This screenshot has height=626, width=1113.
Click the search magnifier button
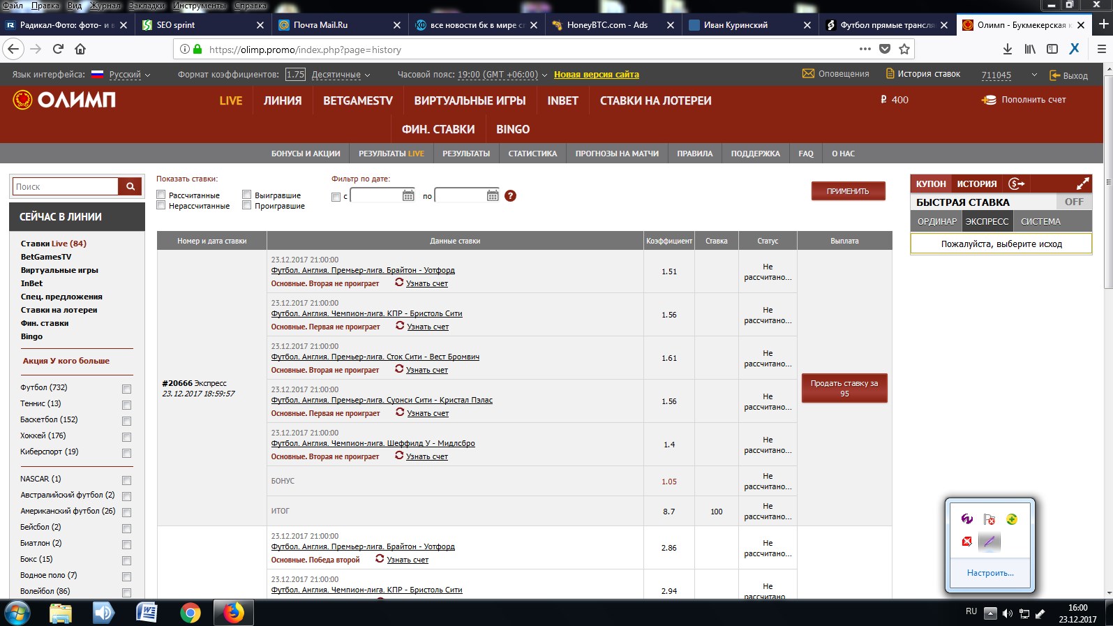[x=130, y=186]
